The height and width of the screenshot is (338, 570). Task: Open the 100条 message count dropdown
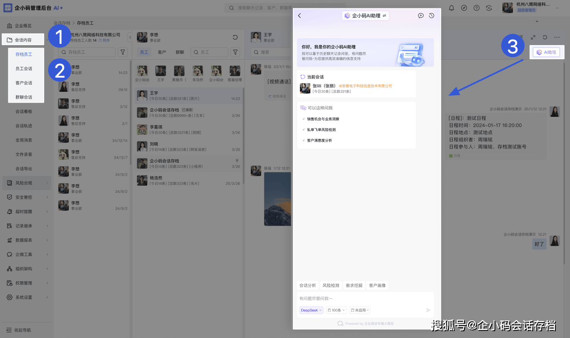click(336, 310)
